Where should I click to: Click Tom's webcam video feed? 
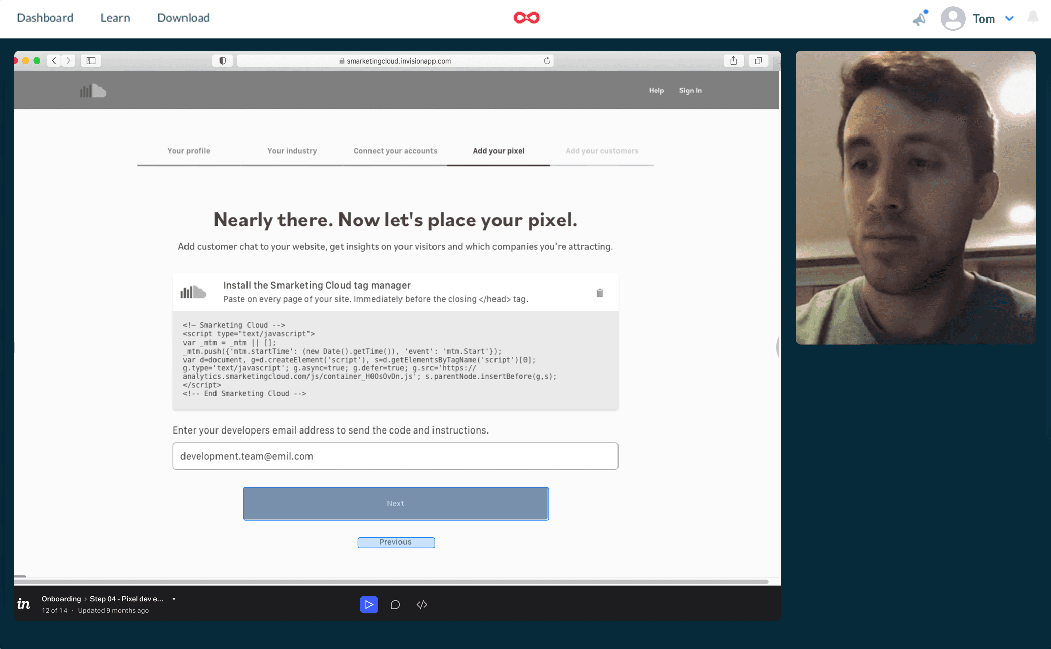coord(915,197)
